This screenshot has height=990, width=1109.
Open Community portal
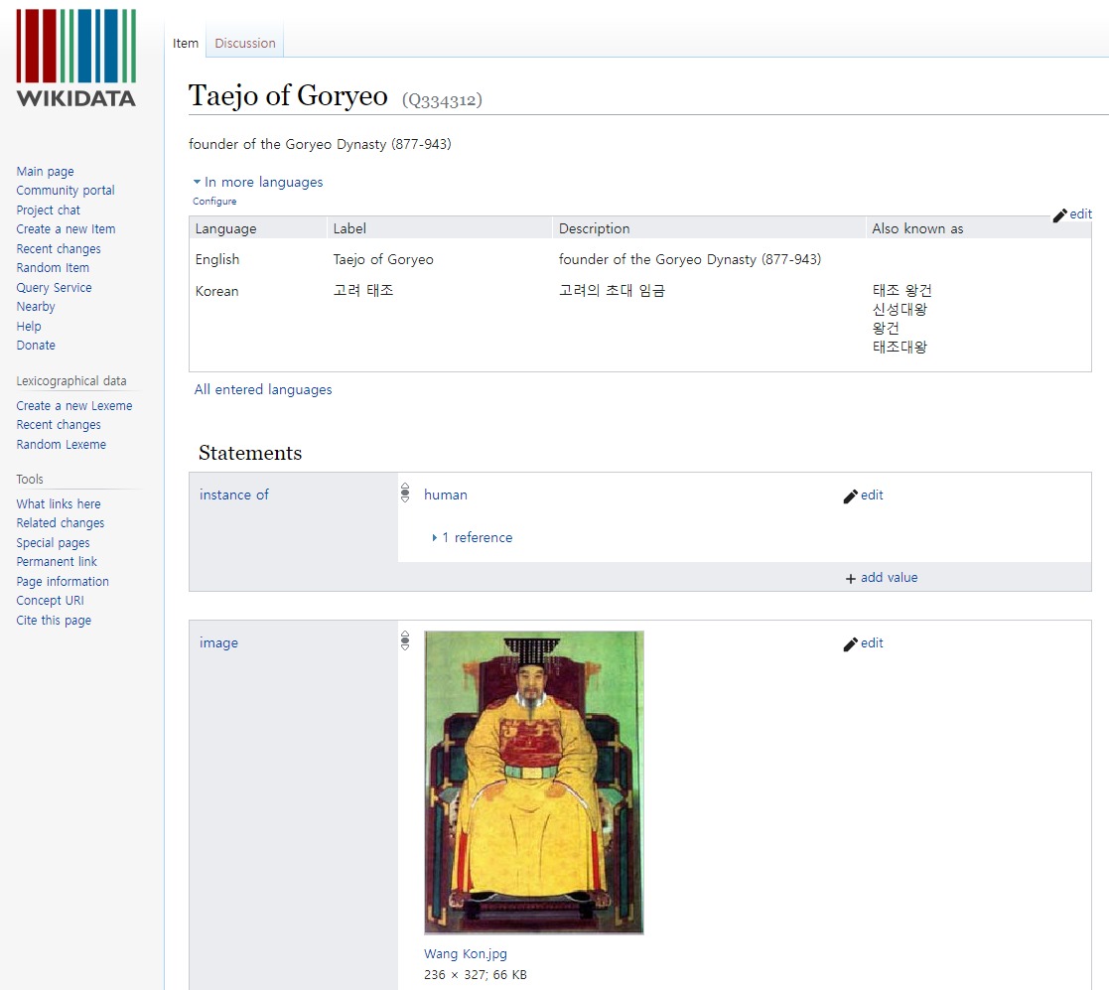[66, 191]
